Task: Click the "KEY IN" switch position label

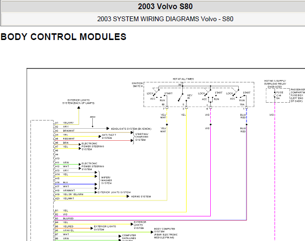Action: click(x=189, y=96)
